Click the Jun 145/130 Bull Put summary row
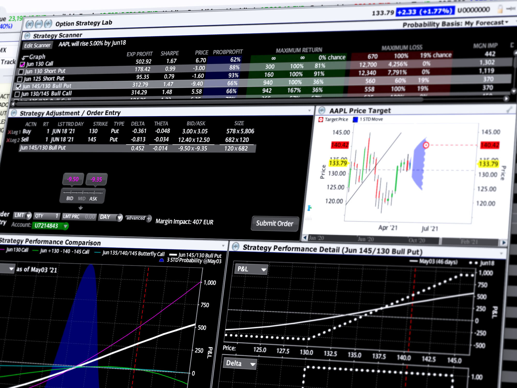The width and height of the screenshot is (517, 388). point(137,148)
